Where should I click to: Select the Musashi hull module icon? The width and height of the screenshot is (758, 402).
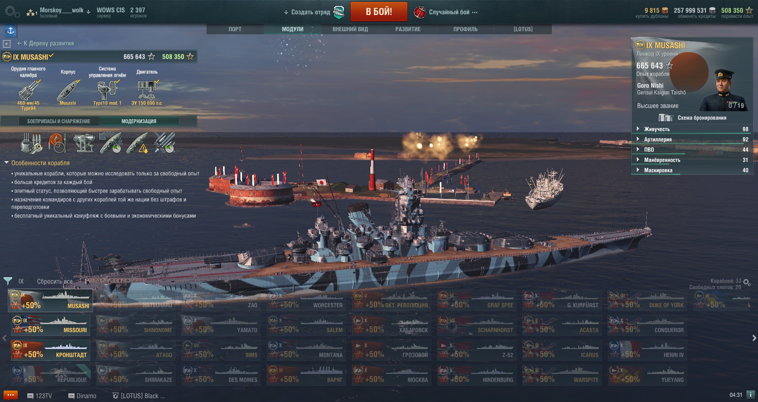coord(68,90)
